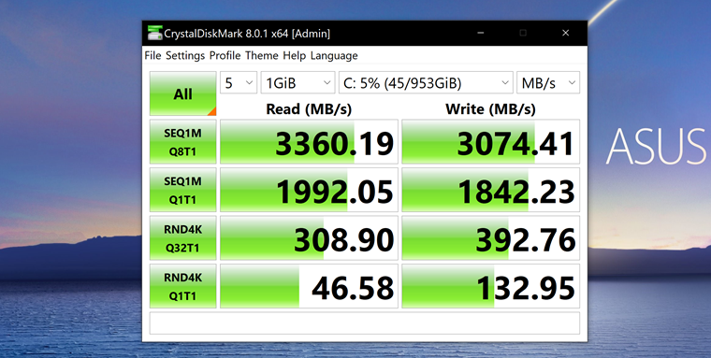Click the RND4K Q1T1 read result 46.58
The height and width of the screenshot is (358, 711).
tap(310, 286)
